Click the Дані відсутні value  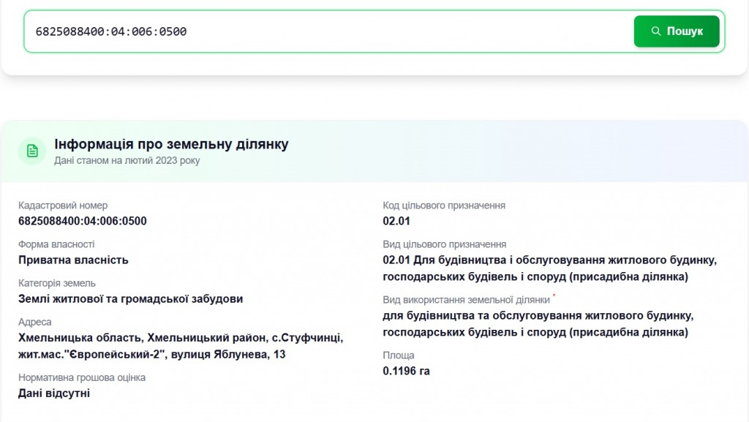tap(54, 393)
